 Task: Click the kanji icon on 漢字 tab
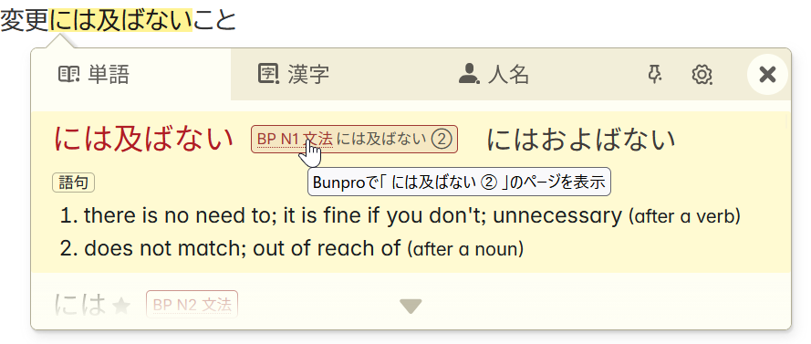click(x=268, y=75)
